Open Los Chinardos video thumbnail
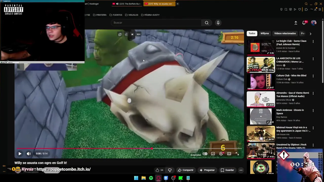The width and height of the screenshot is (324, 182). click(261, 64)
